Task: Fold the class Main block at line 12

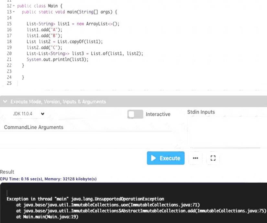Action: point(14,6)
